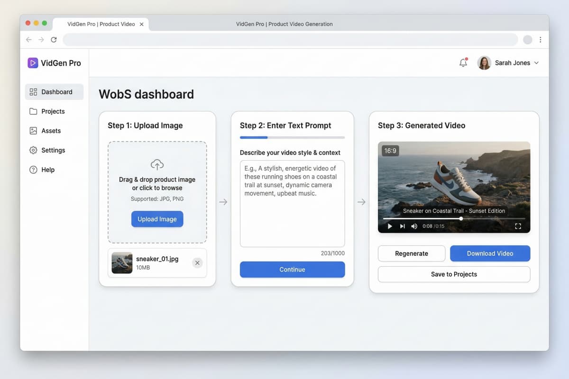Remove the sneaker_01.jpg uploaded file
Image resolution: width=569 pixels, height=379 pixels.
click(x=197, y=263)
